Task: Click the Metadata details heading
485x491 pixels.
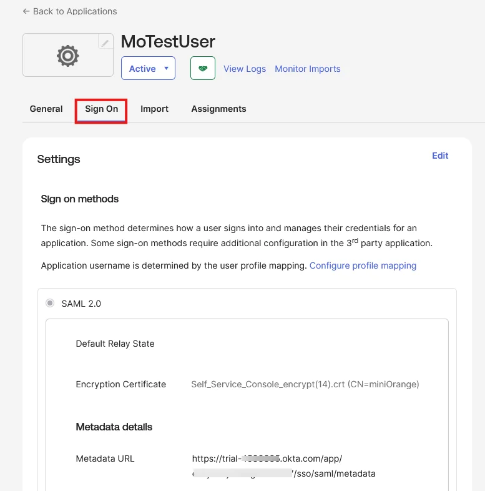Action: pos(114,427)
